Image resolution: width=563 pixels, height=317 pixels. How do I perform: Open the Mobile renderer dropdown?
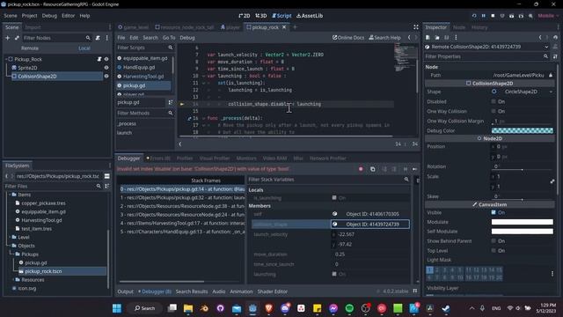click(x=548, y=16)
